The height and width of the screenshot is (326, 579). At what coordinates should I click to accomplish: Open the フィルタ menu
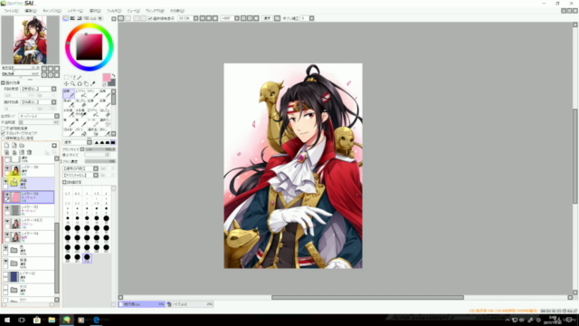114,11
